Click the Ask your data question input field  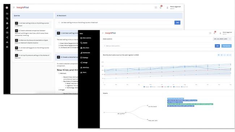(x=158, y=46)
